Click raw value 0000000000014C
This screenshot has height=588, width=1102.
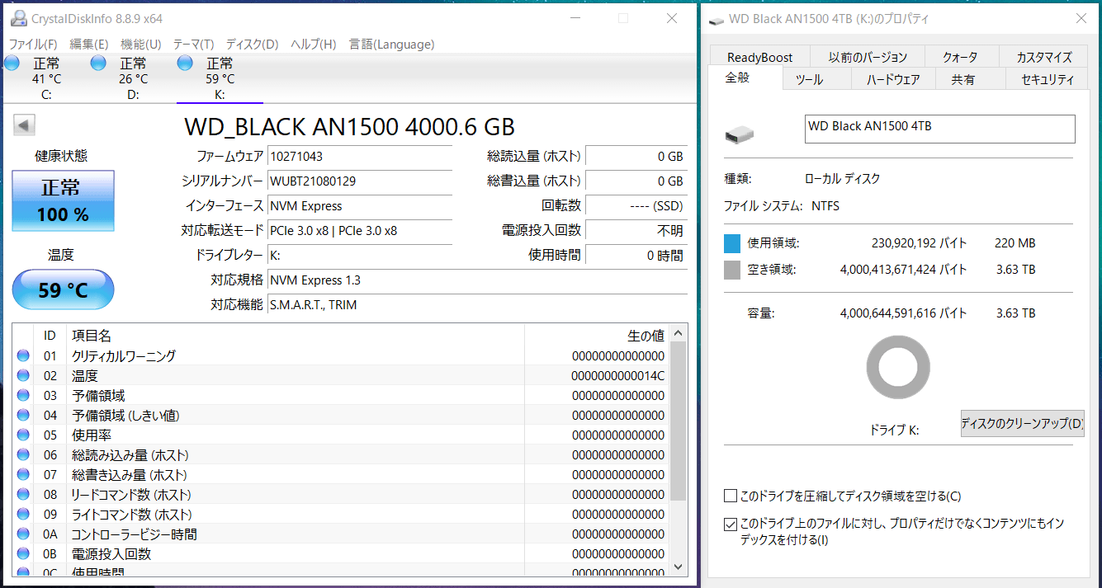pyautogui.click(x=617, y=376)
